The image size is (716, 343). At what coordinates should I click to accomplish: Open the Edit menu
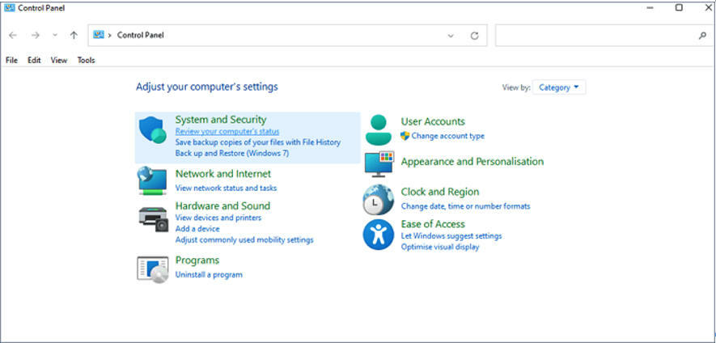(34, 60)
